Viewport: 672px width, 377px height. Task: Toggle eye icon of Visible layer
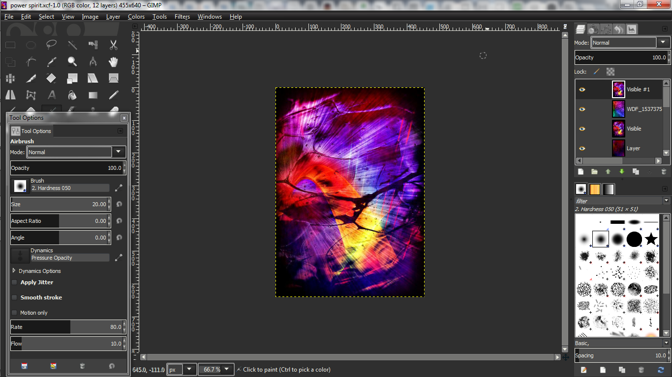point(582,129)
